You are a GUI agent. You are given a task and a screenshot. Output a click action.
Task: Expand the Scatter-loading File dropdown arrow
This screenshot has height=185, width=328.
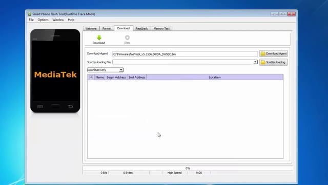pos(255,62)
